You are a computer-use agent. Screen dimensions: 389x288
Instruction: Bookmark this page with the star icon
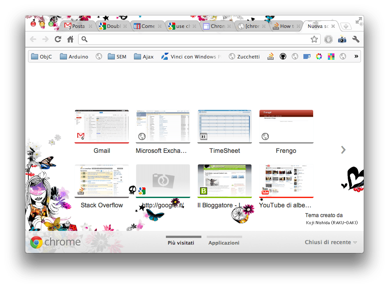[x=314, y=39]
